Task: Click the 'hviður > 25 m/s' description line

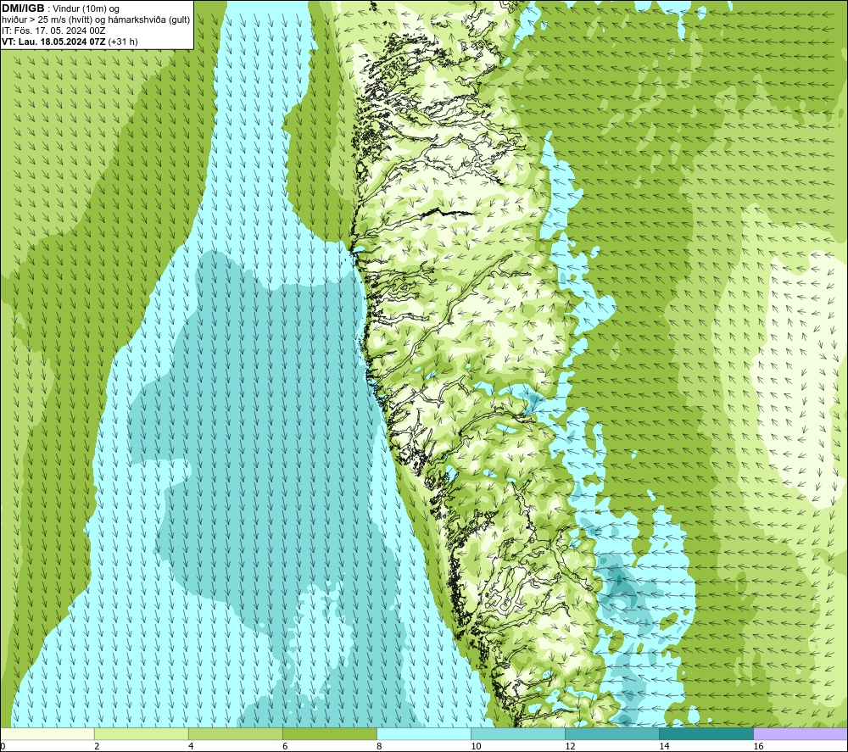Action: [x=96, y=20]
